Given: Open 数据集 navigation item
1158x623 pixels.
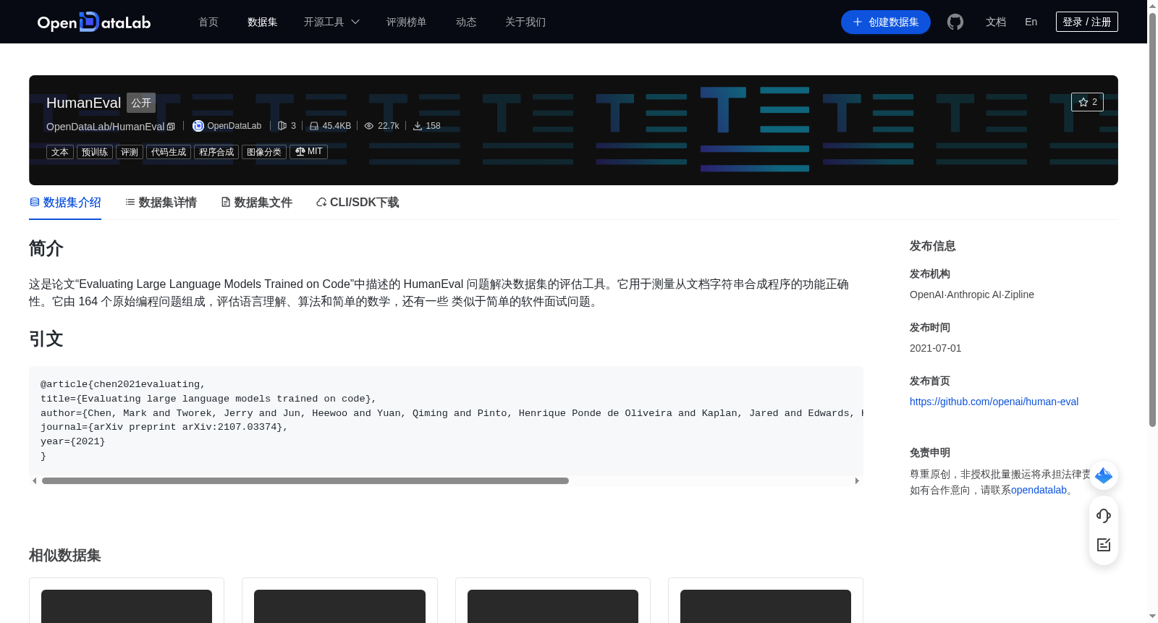Looking at the screenshot, I should [x=263, y=22].
